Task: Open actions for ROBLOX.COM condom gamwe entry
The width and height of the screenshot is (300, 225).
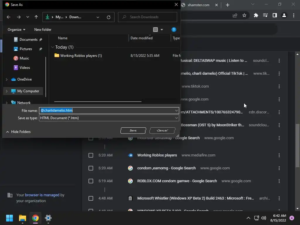Action: pyautogui.click(x=279, y=181)
